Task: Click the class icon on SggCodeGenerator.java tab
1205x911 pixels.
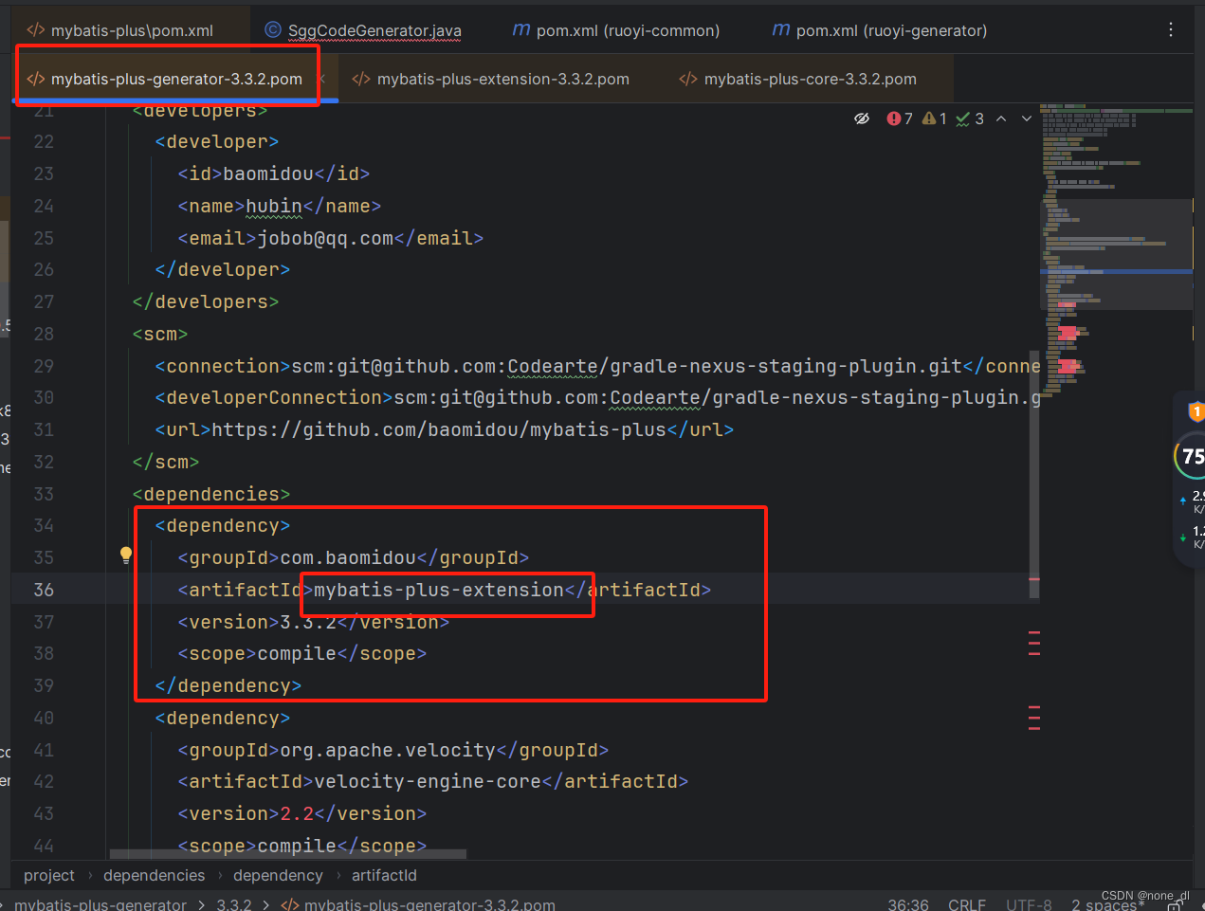Action: click(x=272, y=29)
